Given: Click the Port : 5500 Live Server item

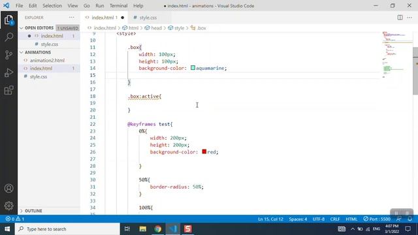Looking at the screenshot, I should point(377,219).
